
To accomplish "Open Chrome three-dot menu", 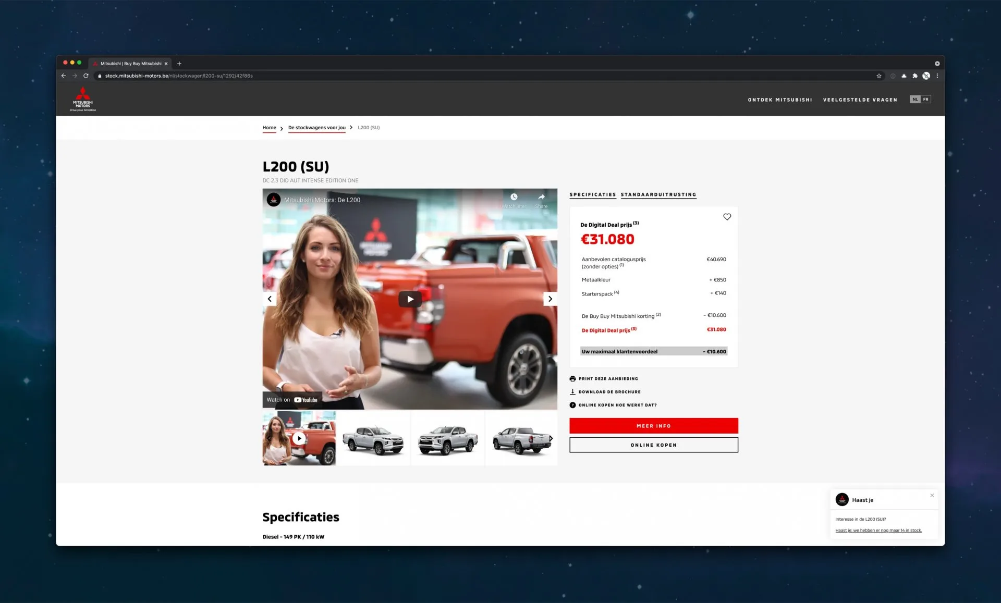I will 937,76.
